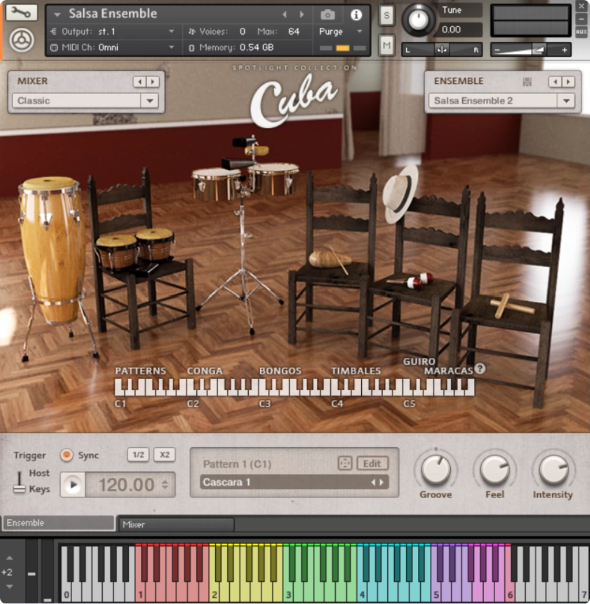
Task: Click the L/R pan slider
Action: point(442,50)
